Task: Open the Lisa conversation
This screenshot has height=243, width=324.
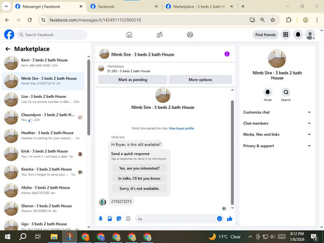Action: [x=43, y=99]
